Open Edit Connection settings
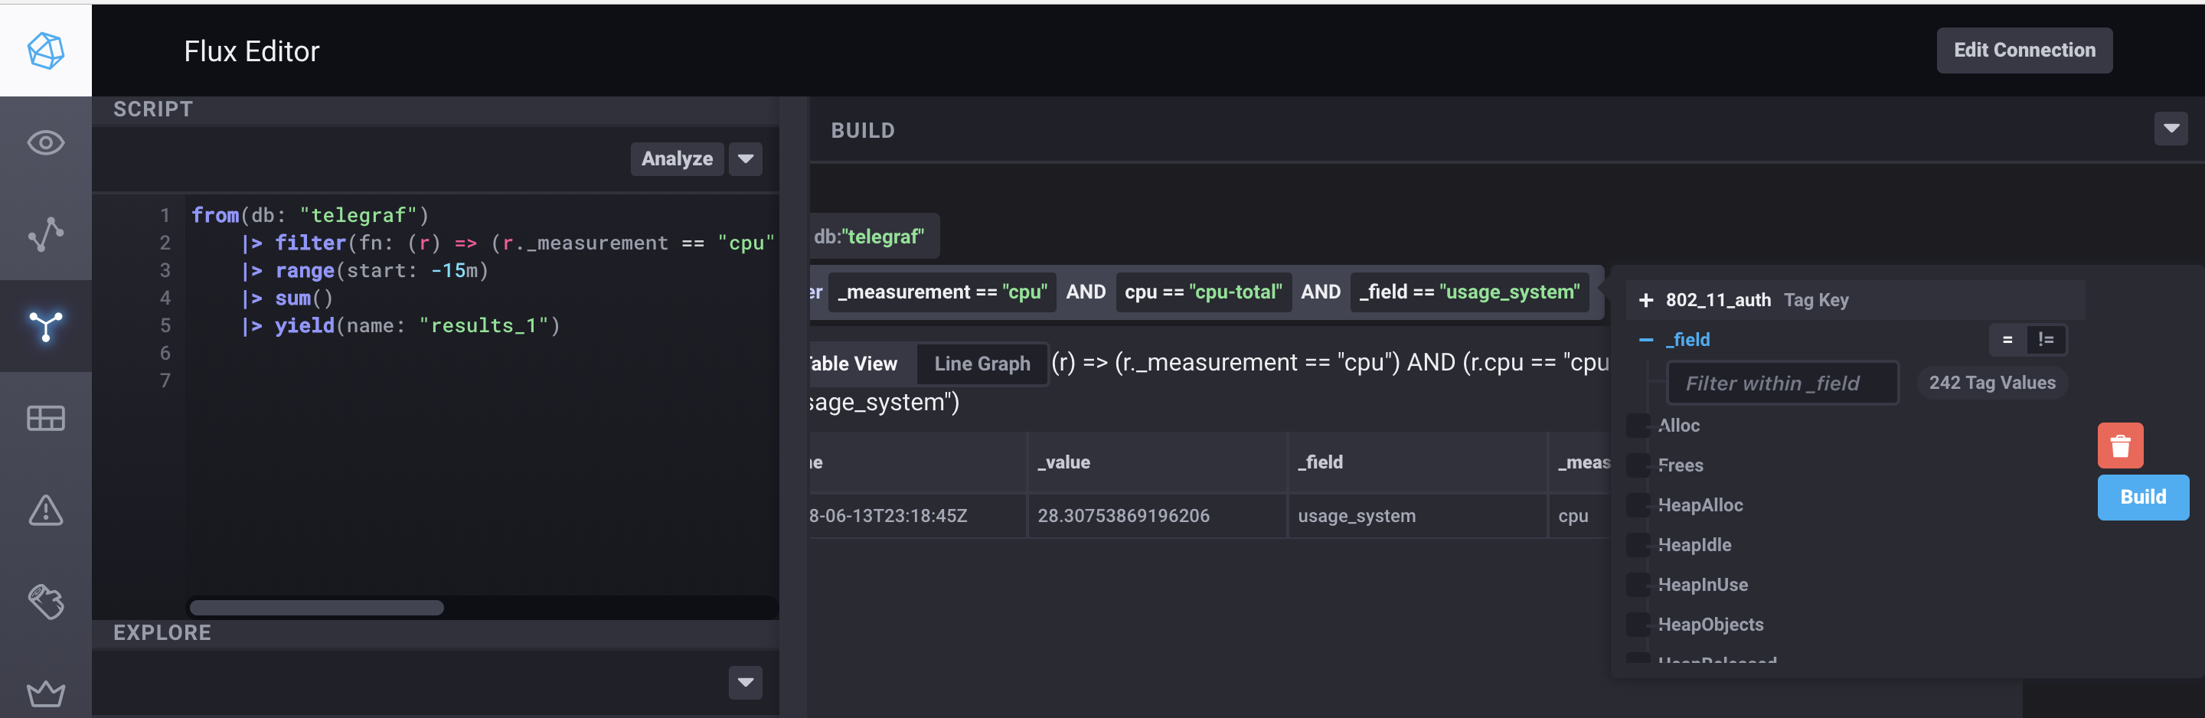The image size is (2205, 718). pyautogui.click(x=2024, y=50)
